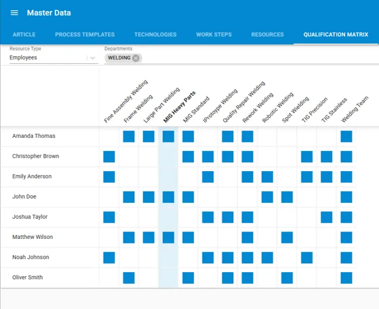379x309 pixels.
Task: Select the Noah Johnson row name
Action: pyautogui.click(x=31, y=257)
